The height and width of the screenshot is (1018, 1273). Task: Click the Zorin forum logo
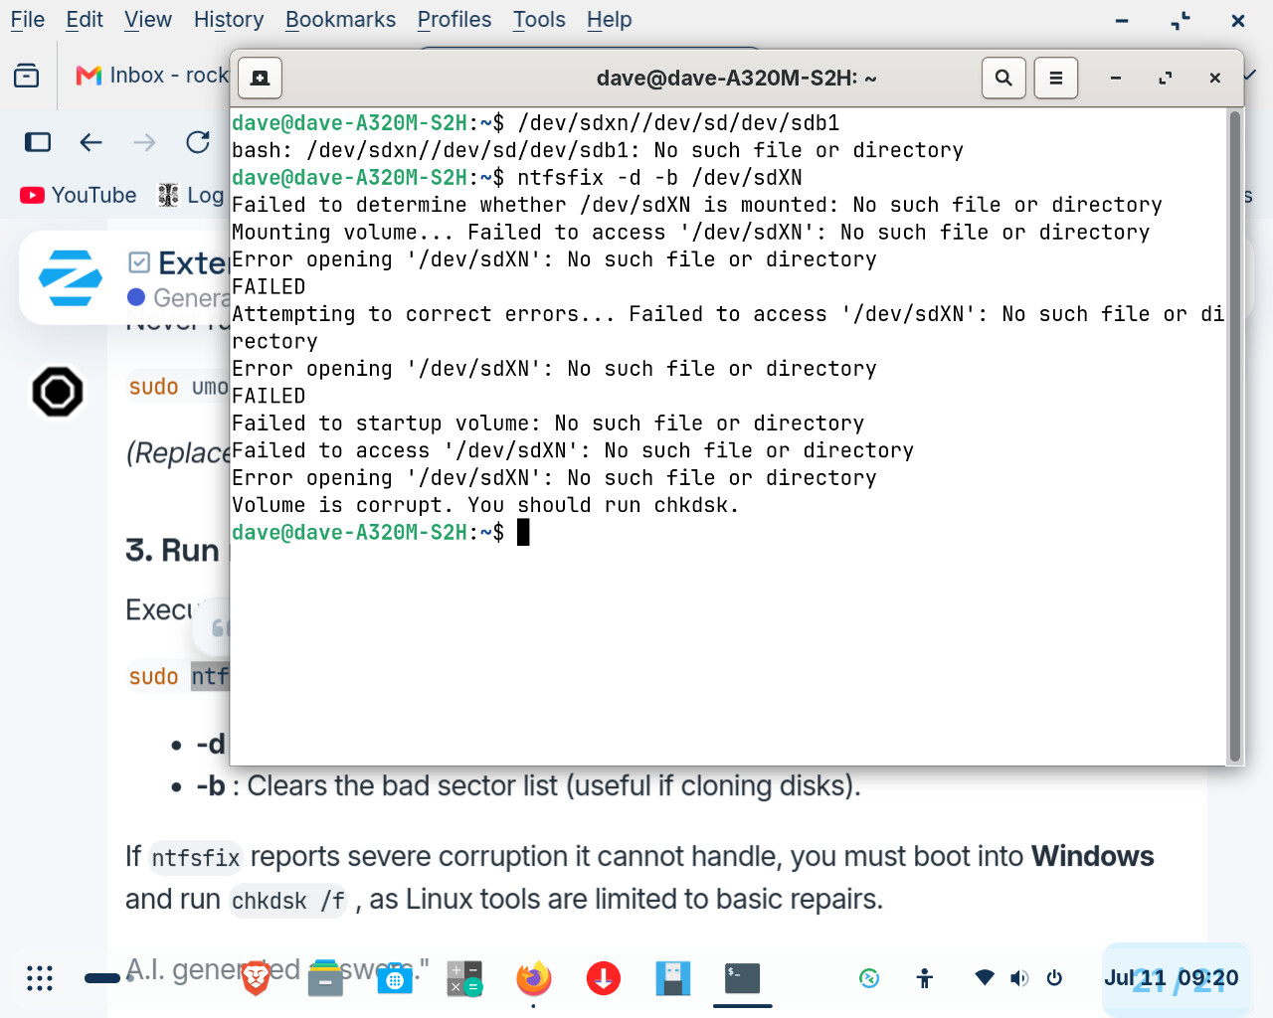click(x=70, y=277)
